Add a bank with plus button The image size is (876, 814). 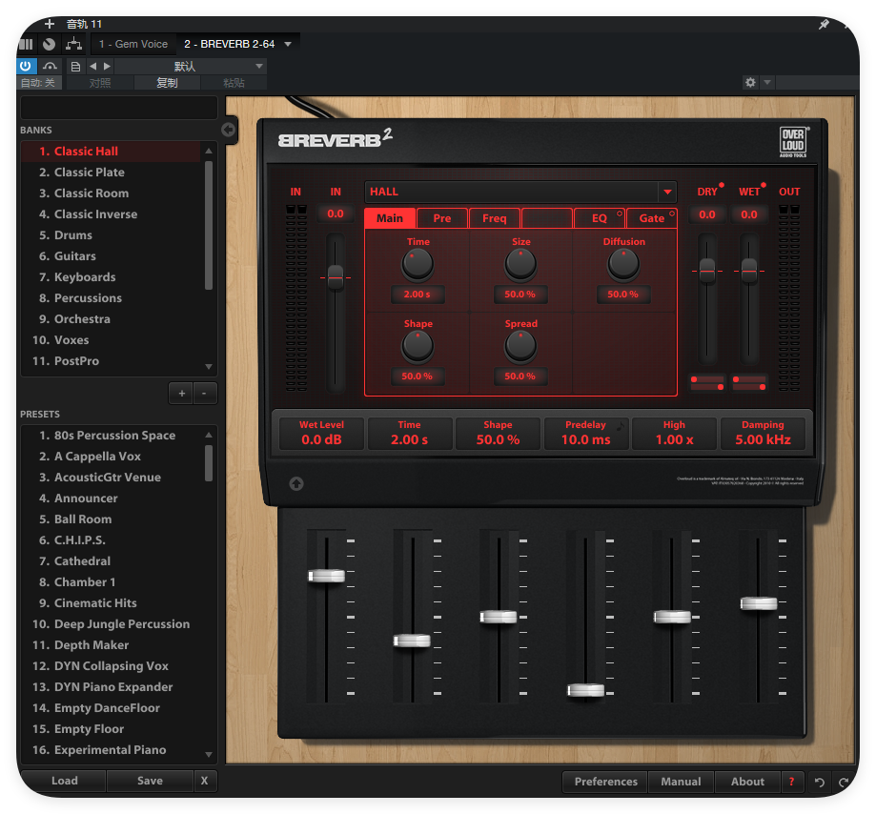tap(181, 394)
